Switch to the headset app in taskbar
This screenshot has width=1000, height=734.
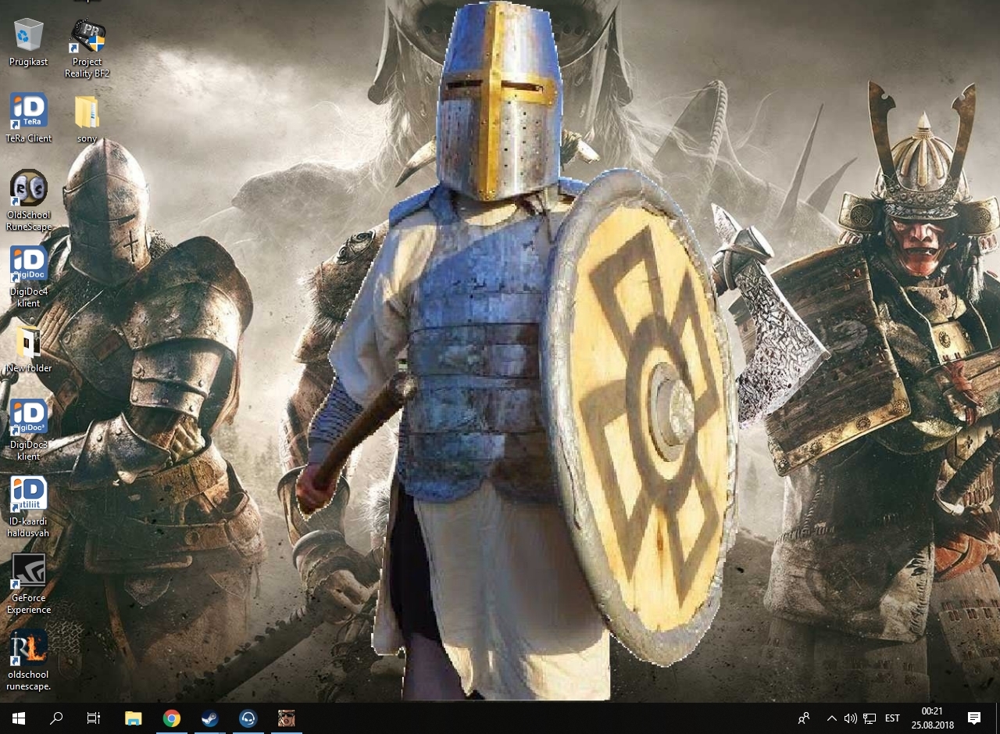[248, 718]
